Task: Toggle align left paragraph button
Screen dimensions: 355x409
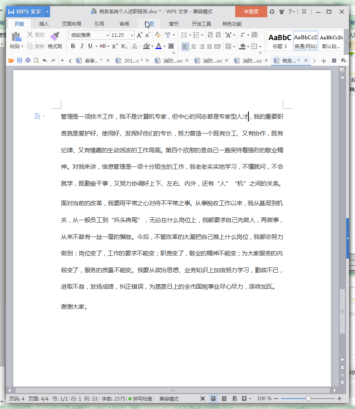Action: click(185, 47)
